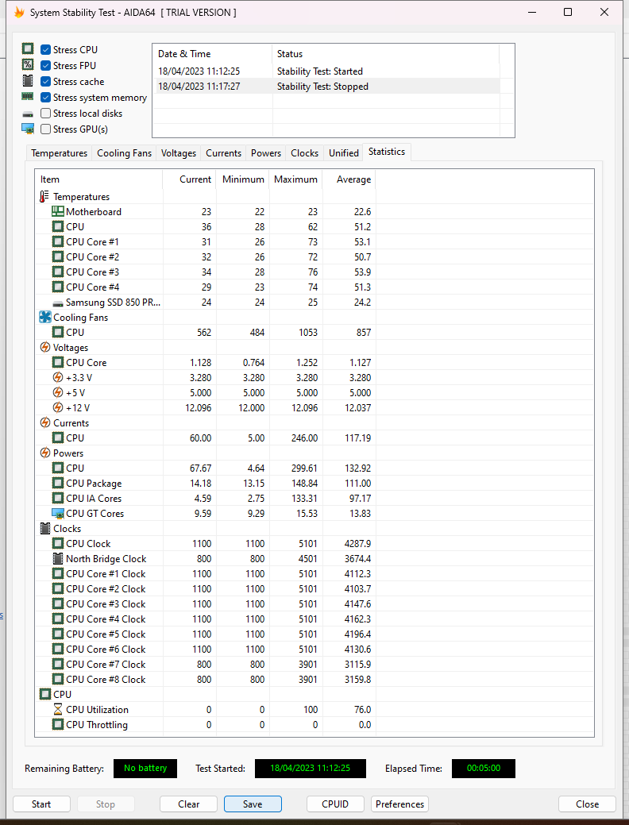Click the Close button at bottom right

pos(588,804)
